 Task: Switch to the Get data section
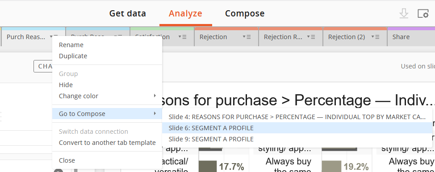pos(128,13)
